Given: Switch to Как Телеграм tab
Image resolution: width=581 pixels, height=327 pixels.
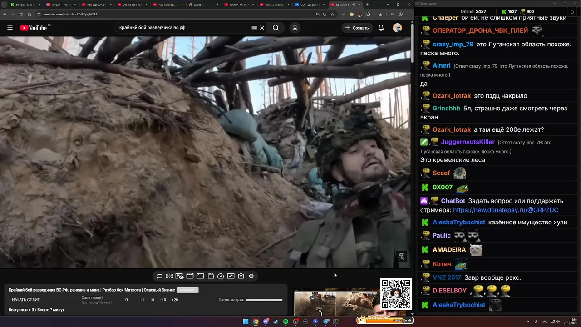Looking at the screenshot, I should (167, 5).
